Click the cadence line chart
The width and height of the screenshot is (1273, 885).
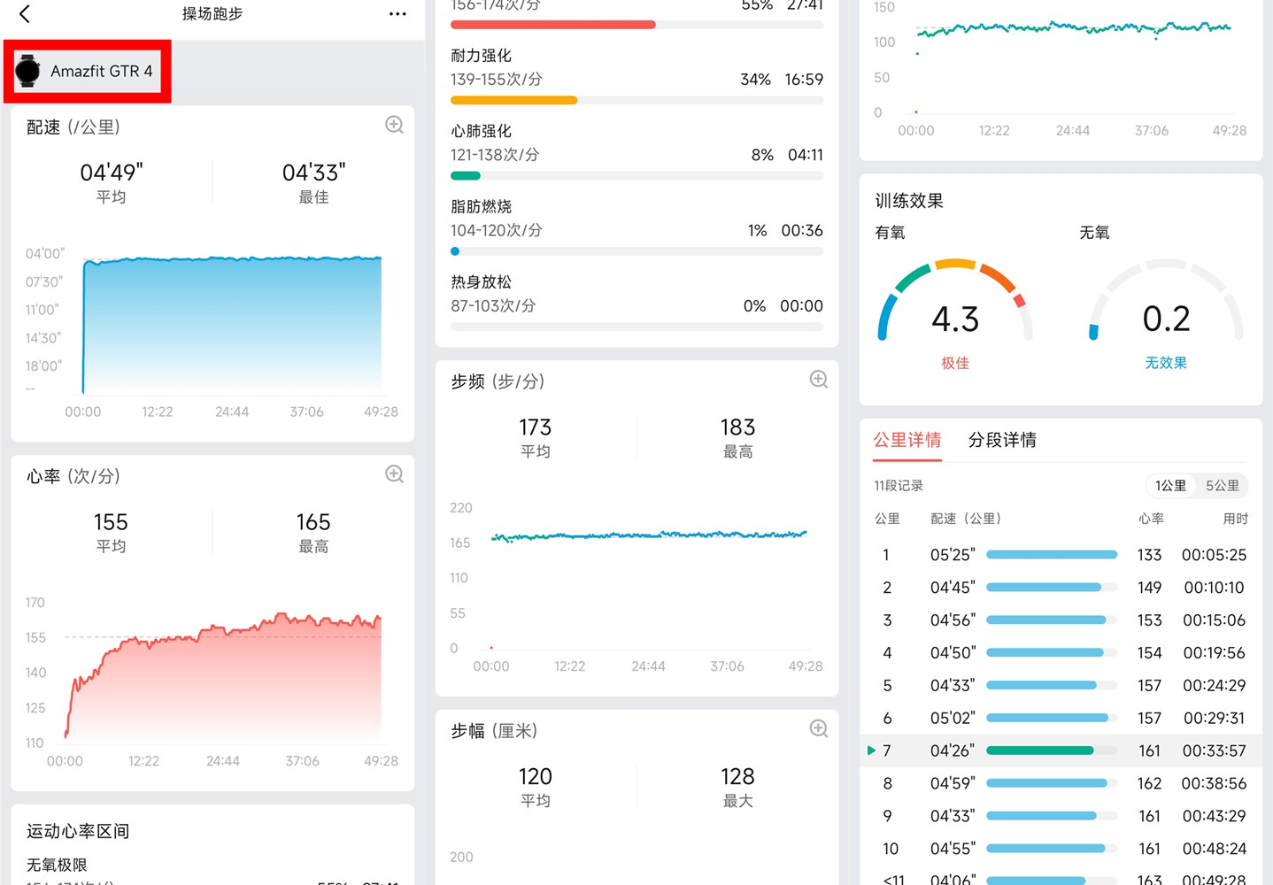coord(649,535)
